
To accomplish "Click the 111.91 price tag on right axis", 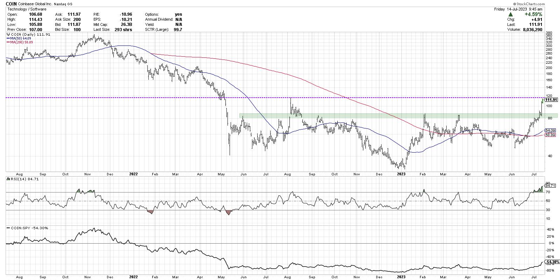I will coord(551,100).
